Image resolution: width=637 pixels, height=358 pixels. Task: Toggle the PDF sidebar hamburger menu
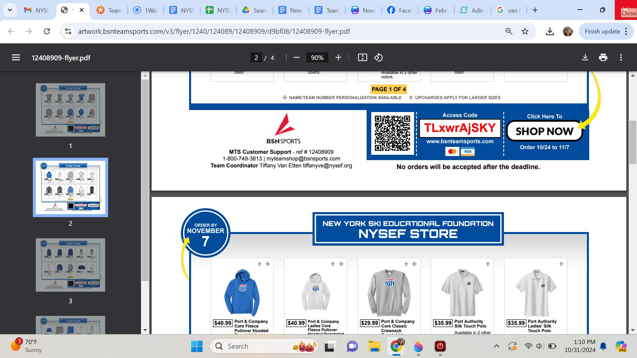pyautogui.click(x=16, y=58)
